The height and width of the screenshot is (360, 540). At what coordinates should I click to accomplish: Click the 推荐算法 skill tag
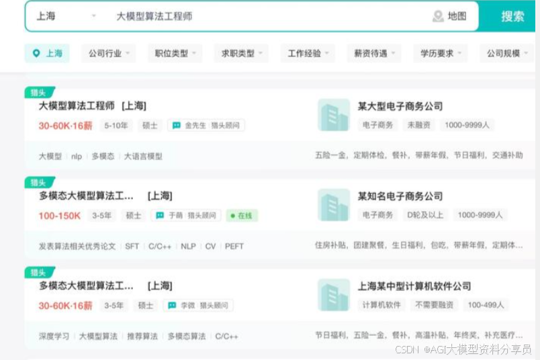pos(142,336)
